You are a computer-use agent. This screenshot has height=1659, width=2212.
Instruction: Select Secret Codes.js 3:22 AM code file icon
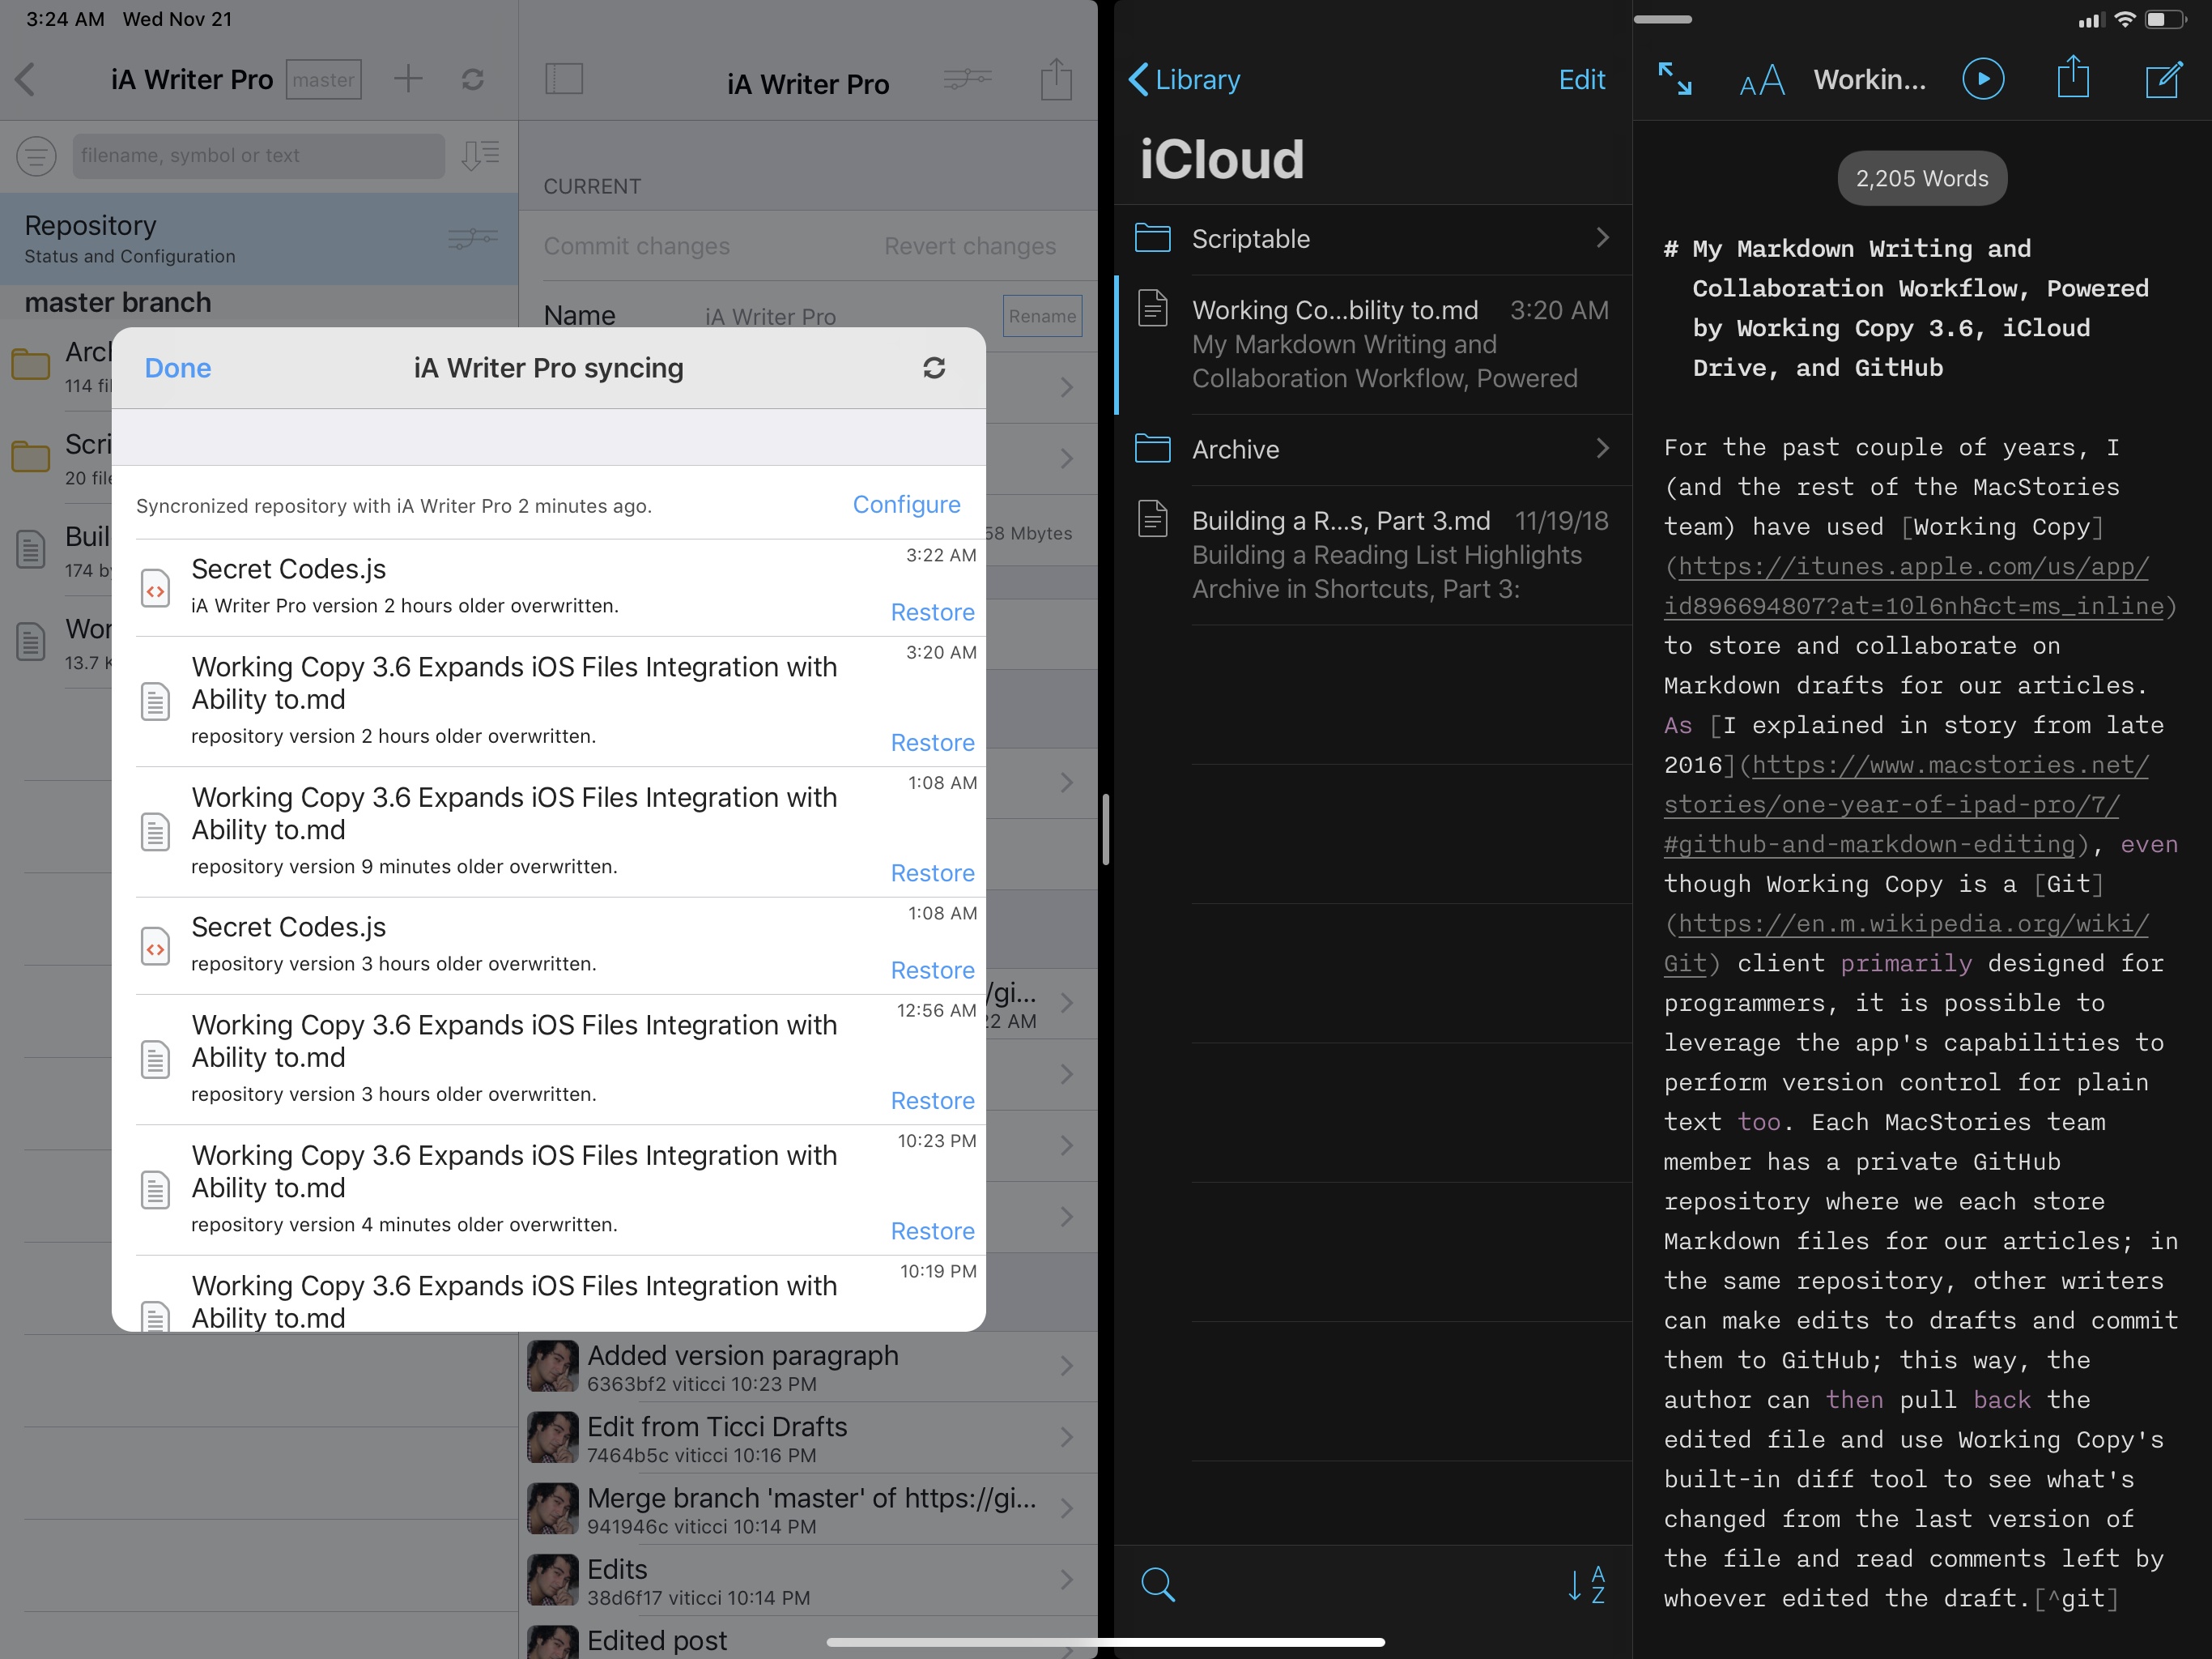(155, 588)
